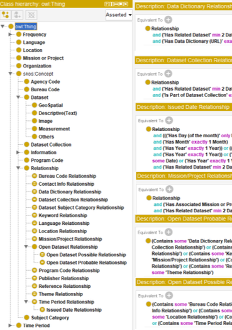
Task: Add Equivalent To in Open Dataset Possible description
Action: click(x=169, y=295)
